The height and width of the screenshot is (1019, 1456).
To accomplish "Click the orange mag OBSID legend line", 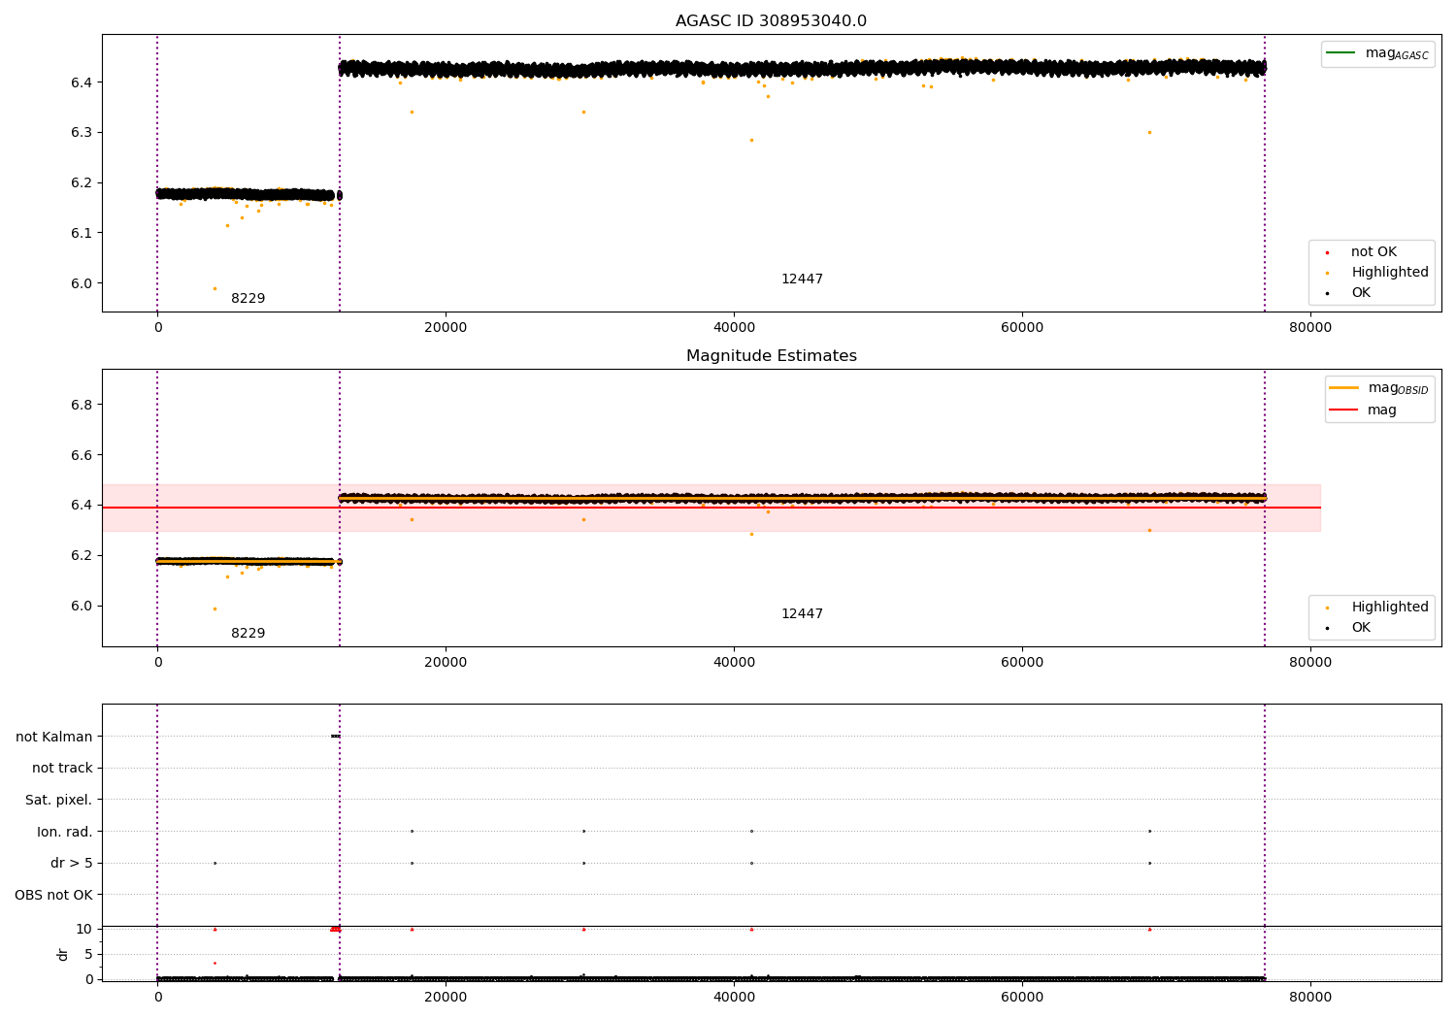I will coord(1343,388).
